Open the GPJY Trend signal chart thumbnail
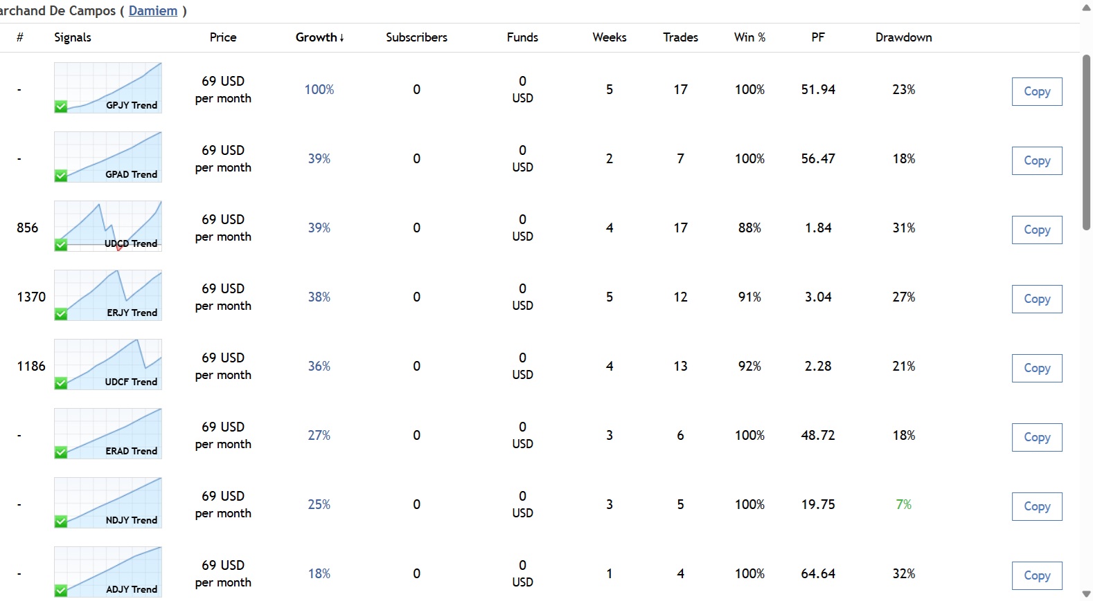Image resolution: width=1093 pixels, height=601 pixels. [108, 88]
